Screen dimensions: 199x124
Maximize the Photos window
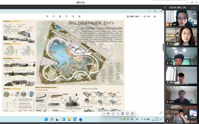[x=155, y=11]
